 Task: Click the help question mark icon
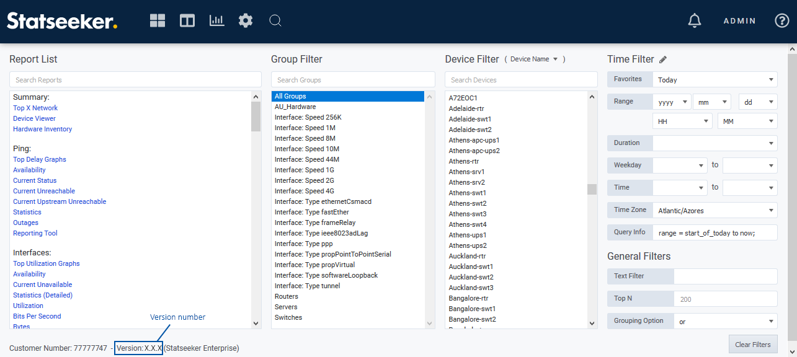(x=781, y=20)
